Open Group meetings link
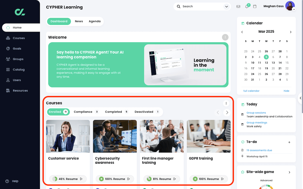 (x=257, y=123)
